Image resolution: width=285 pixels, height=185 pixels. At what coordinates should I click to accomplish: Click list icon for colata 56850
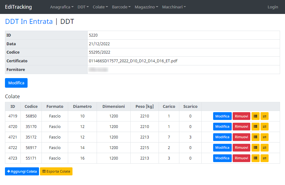[255, 116]
